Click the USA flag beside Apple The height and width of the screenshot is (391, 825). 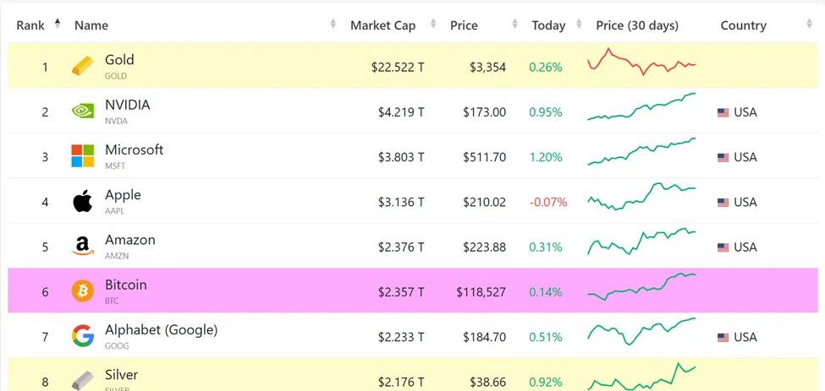[723, 203]
